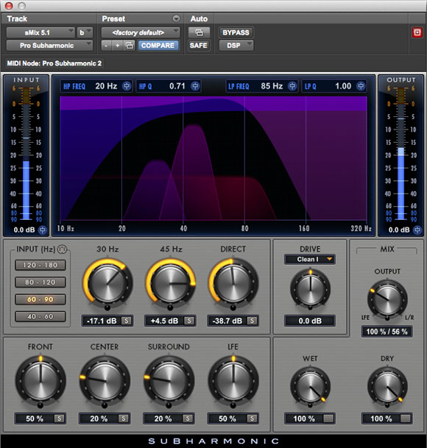The image size is (427, 448).
Task: Toggle the DRY mute box
Action: click(x=406, y=419)
